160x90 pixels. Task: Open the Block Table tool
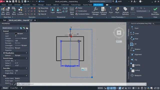pyautogui.click(x=72, y=11)
